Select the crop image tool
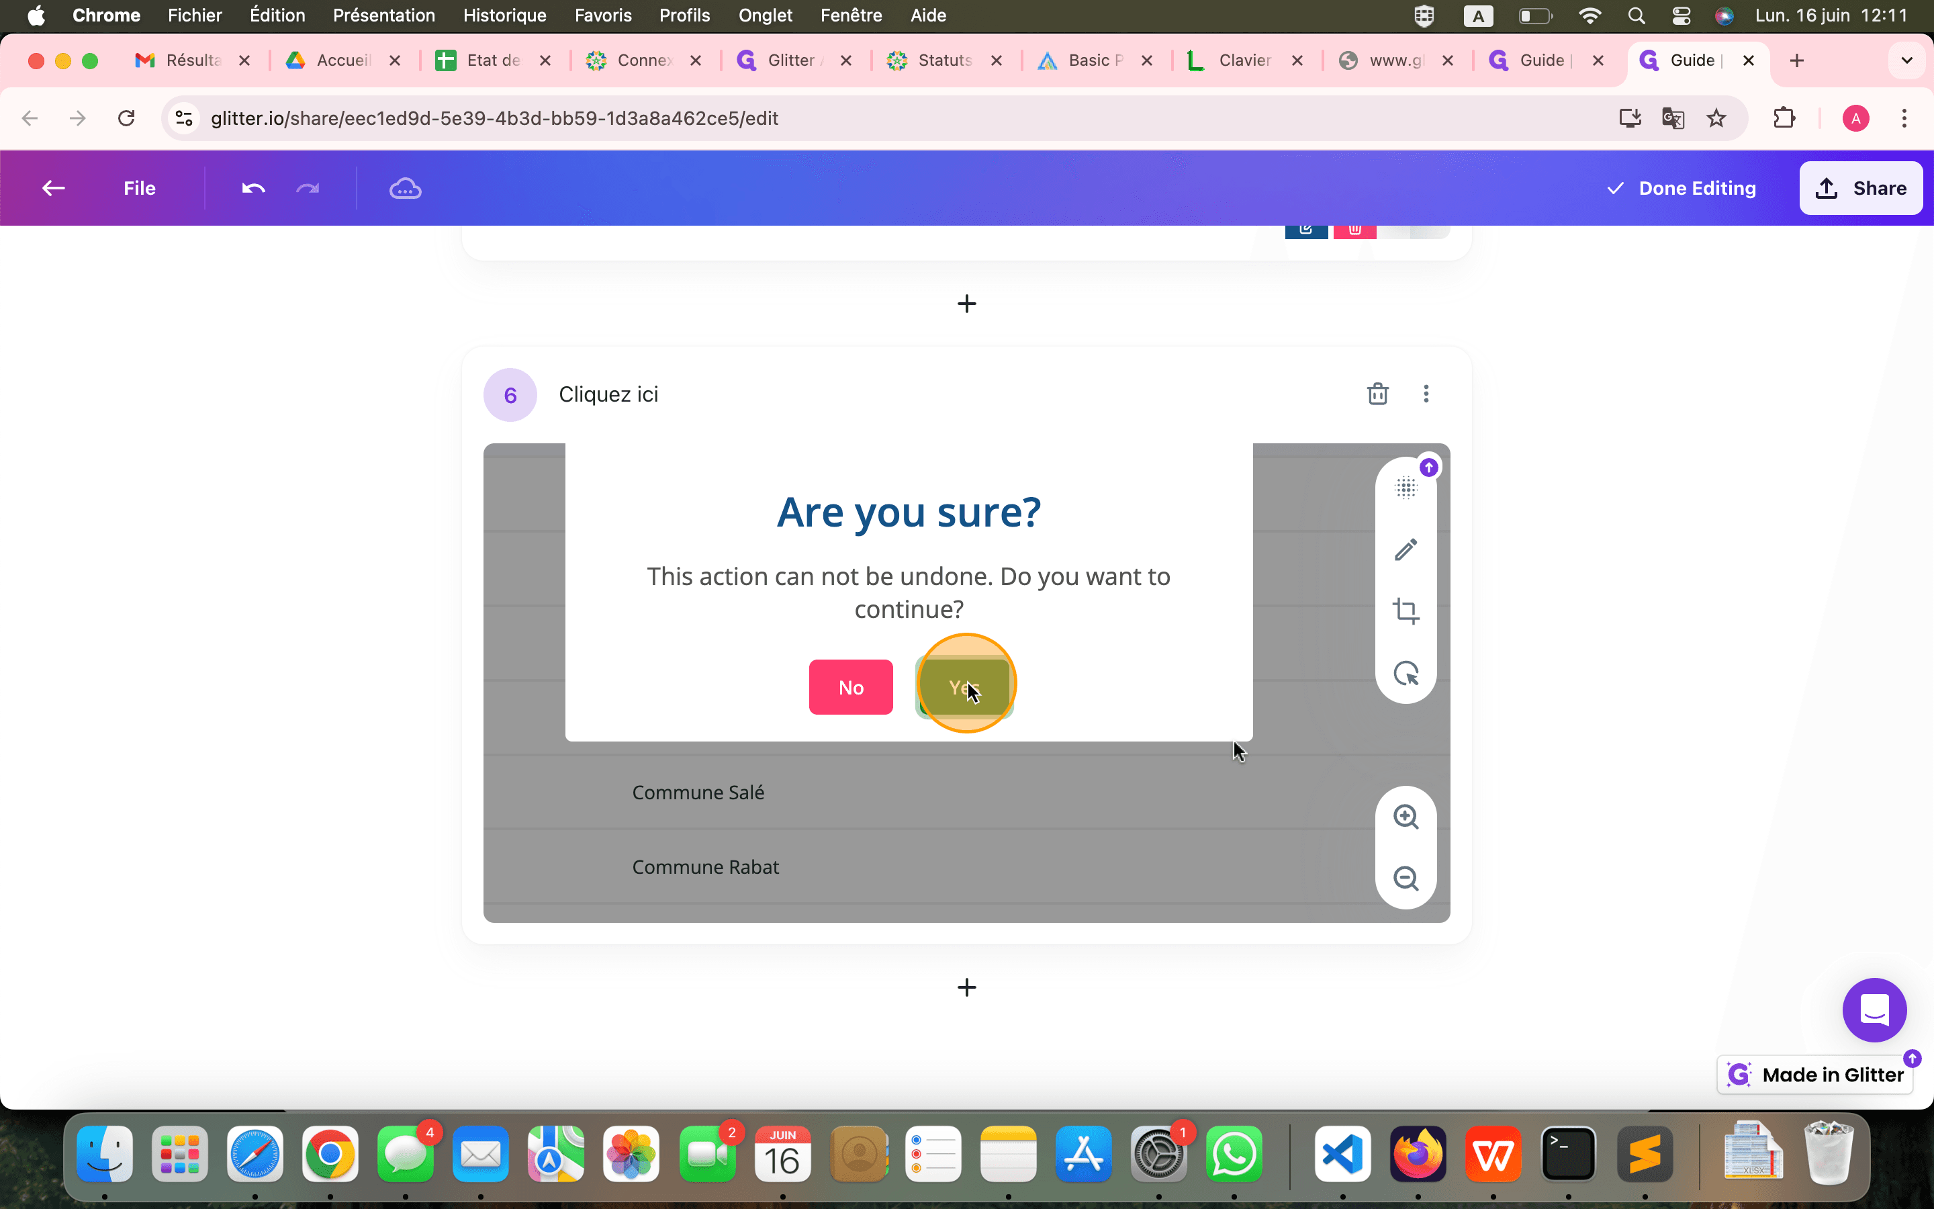The image size is (1934, 1209). (1406, 611)
